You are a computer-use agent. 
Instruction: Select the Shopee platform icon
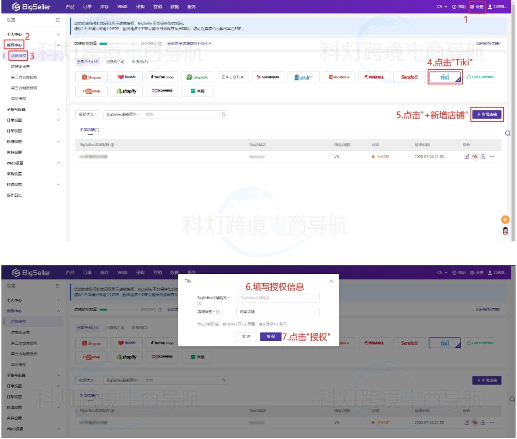click(91, 77)
